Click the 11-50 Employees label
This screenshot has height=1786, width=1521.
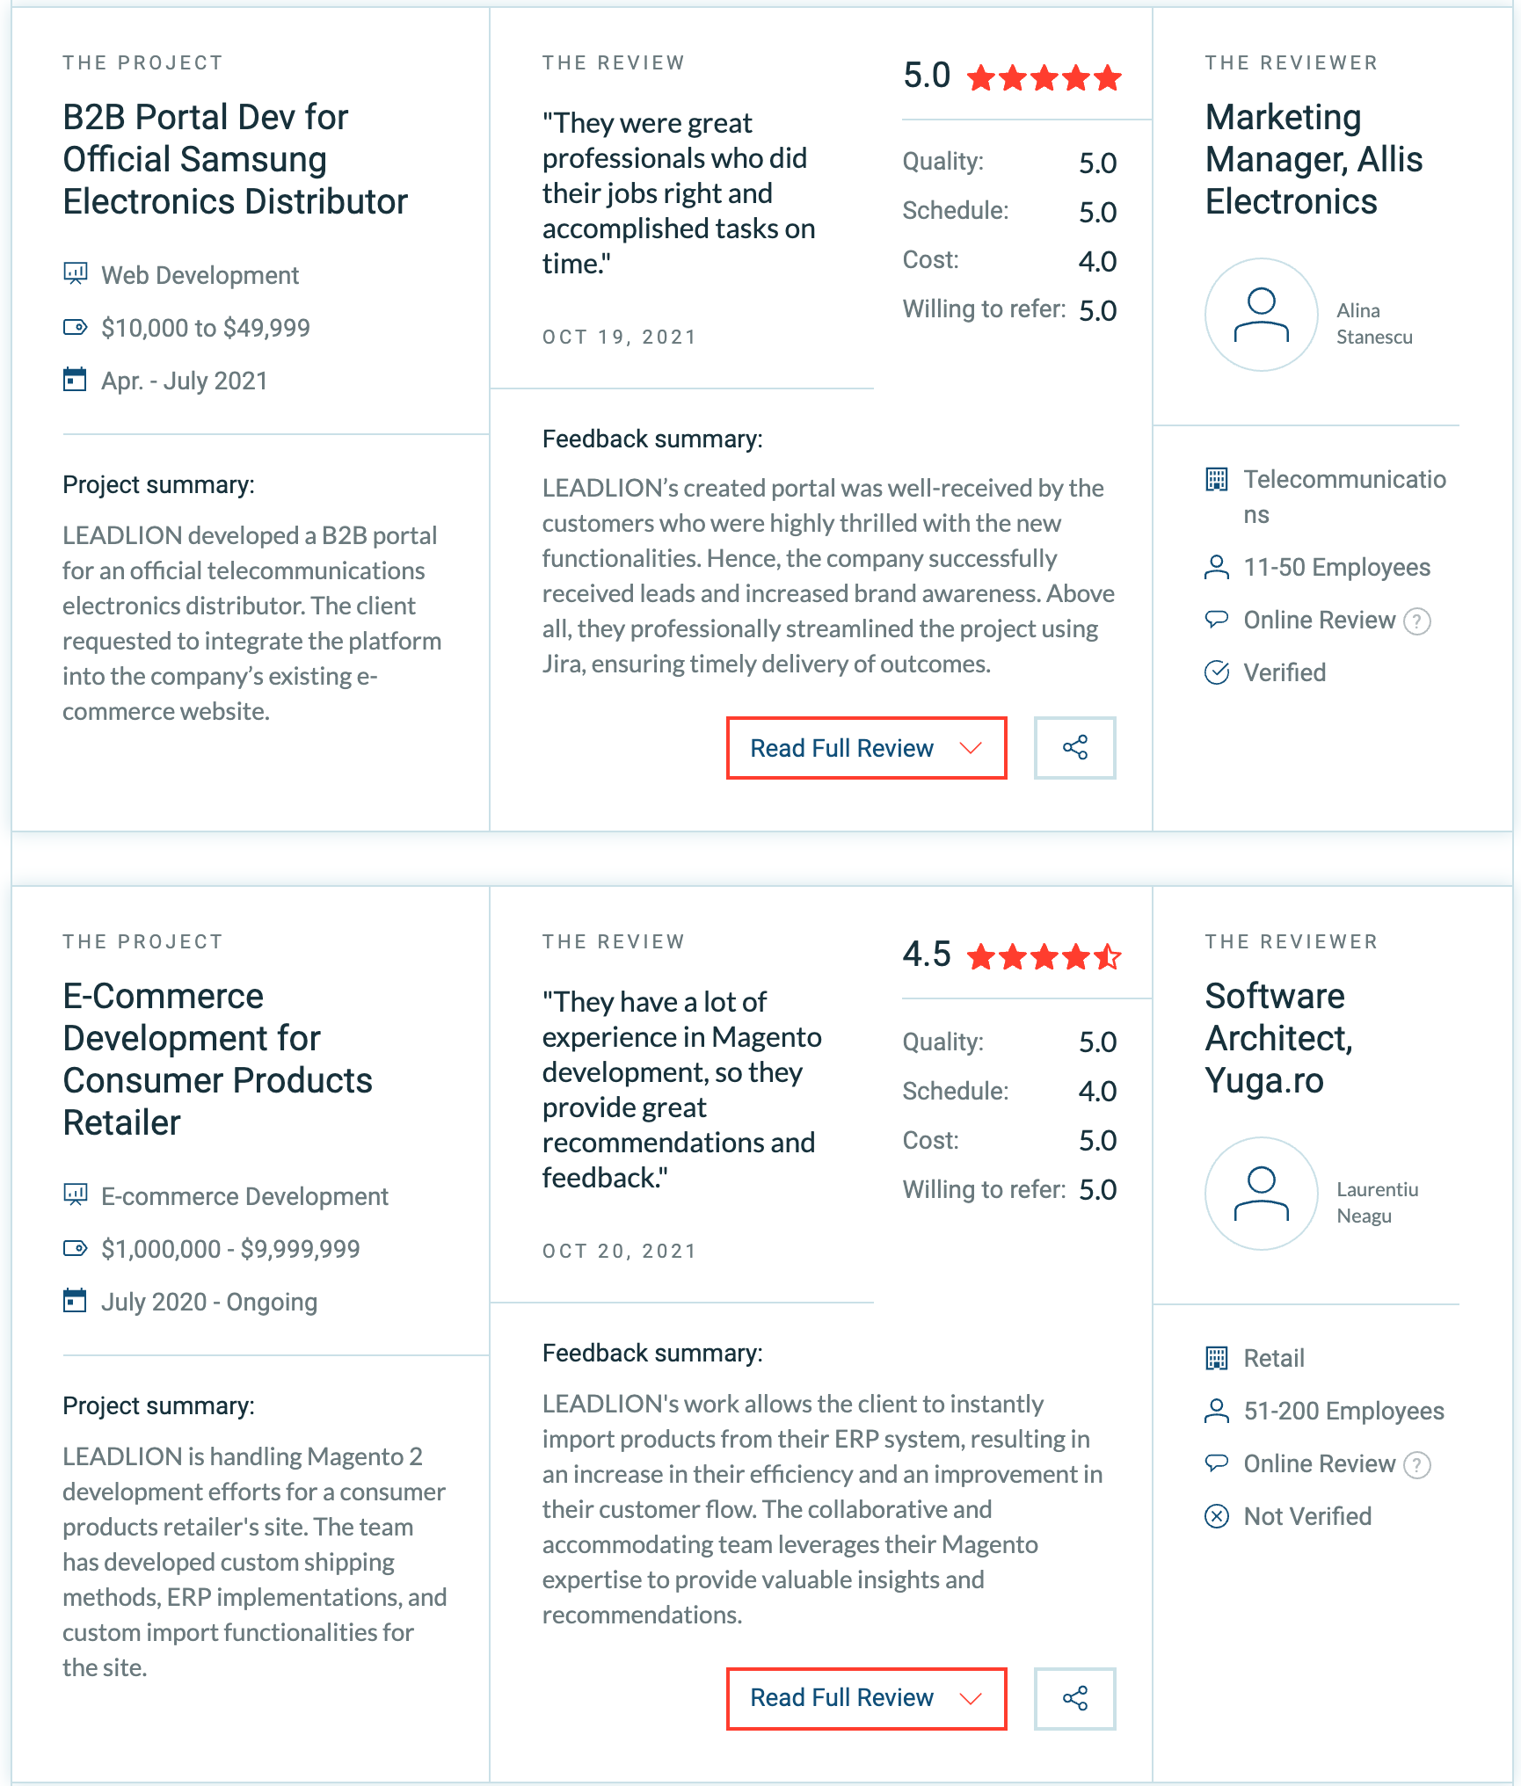coord(1336,567)
